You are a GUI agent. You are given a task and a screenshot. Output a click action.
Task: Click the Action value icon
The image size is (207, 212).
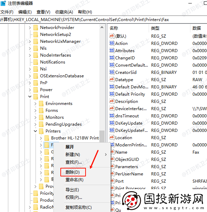[x=112, y=43]
